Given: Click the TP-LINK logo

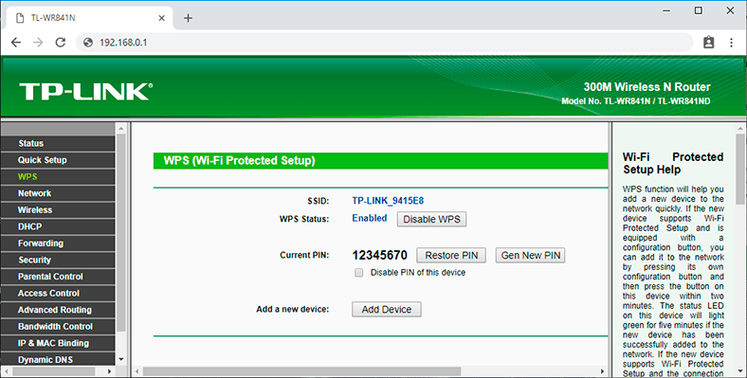Looking at the screenshot, I should click(x=85, y=91).
